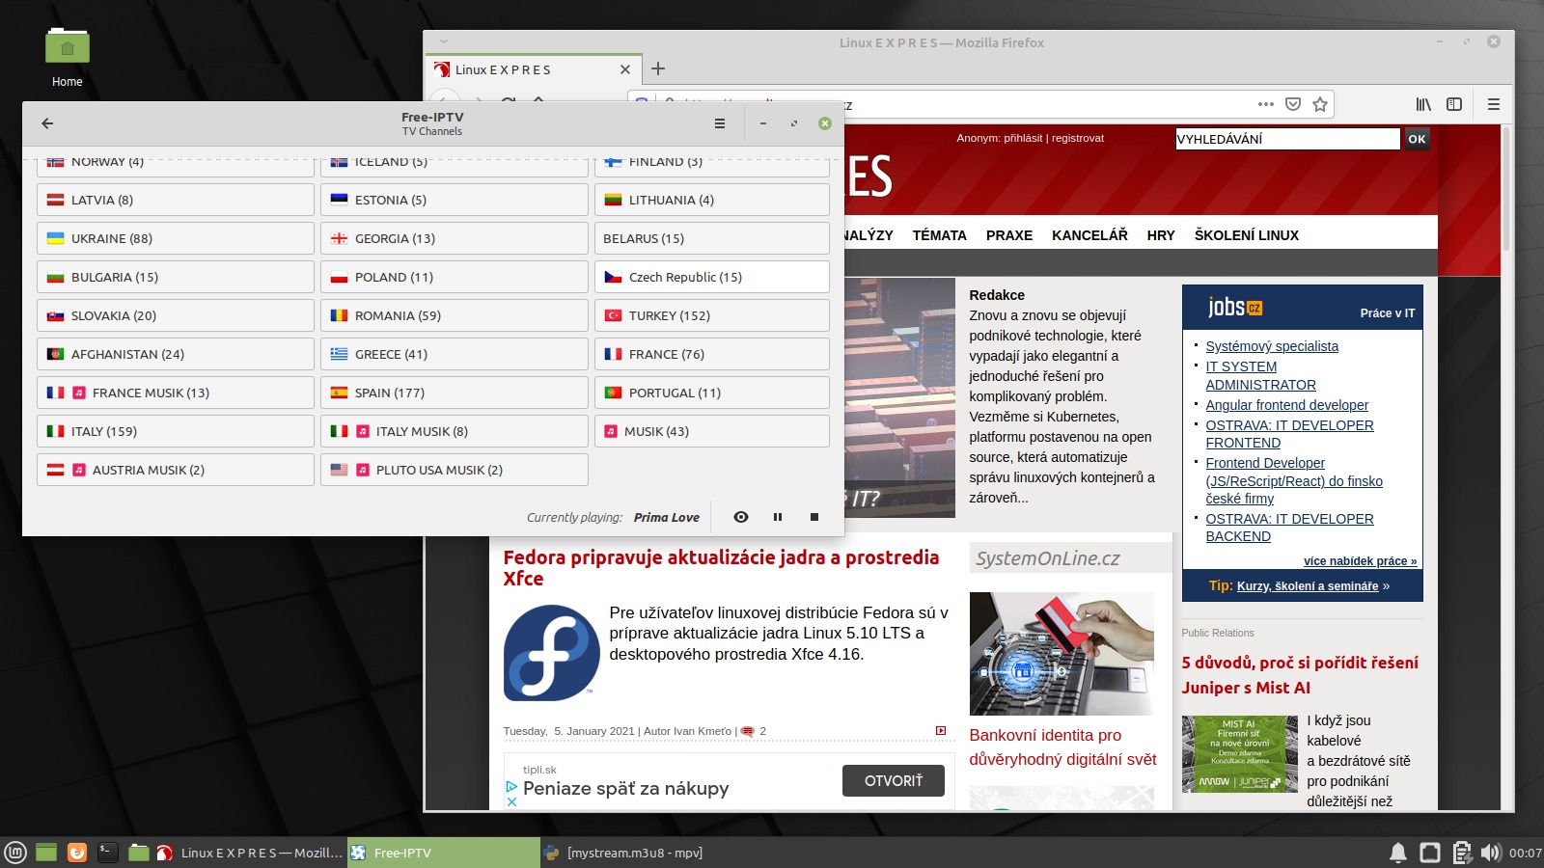Viewport: 1544px width, 868px height.
Task: Pause the currently playing channel
Action: 778,517
